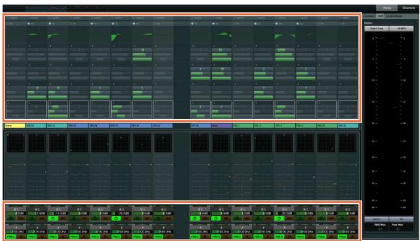Open EQ curve above purple channel
The image size is (420, 241).
click(221, 36)
